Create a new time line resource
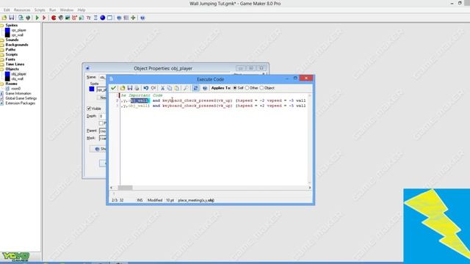 pos(95,18)
